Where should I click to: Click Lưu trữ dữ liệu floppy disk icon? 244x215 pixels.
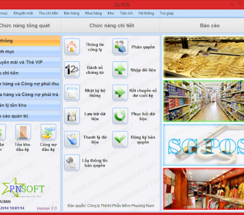click(72, 116)
